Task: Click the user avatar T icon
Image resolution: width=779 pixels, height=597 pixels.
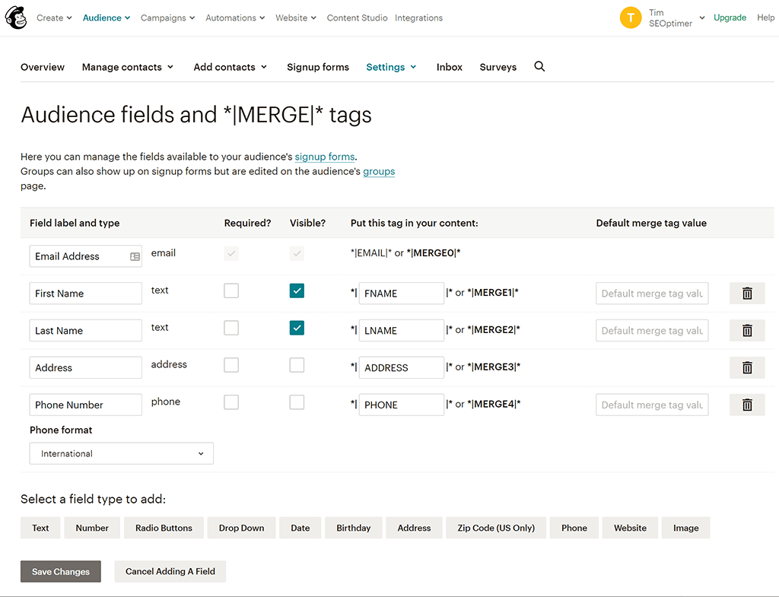Action: pyautogui.click(x=631, y=17)
